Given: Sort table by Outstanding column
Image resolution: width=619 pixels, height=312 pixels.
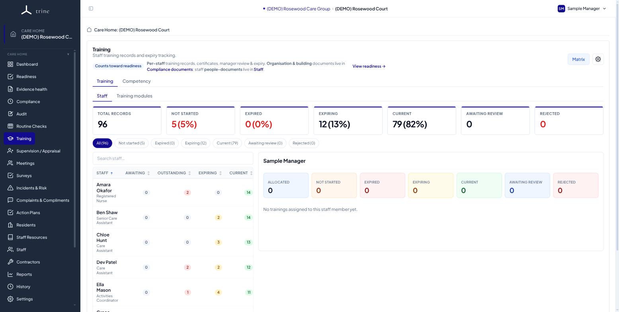Looking at the screenshot, I should (174, 173).
